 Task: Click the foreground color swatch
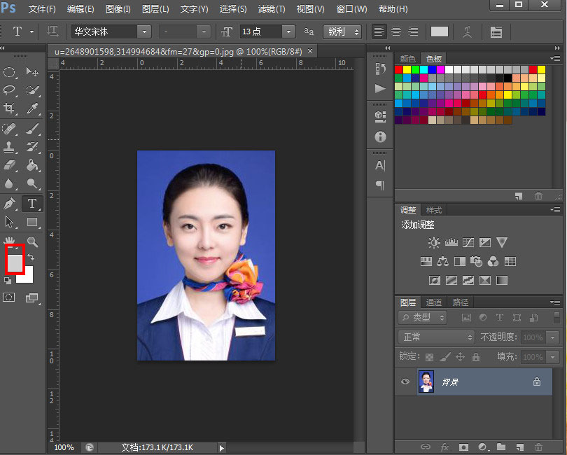point(14,262)
